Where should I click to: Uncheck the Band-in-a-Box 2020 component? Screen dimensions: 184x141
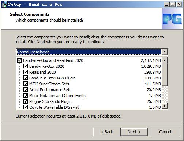(26, 66)
